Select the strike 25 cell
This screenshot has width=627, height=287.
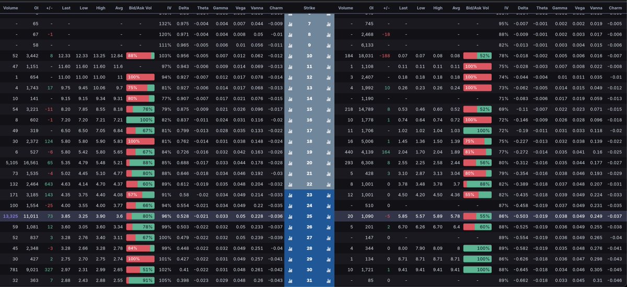pyautogui.click(x=309, y=216)
